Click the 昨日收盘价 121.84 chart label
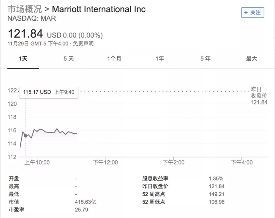Image resolution: width=275 pixels, height=218 pixels. tap(259, 96)
